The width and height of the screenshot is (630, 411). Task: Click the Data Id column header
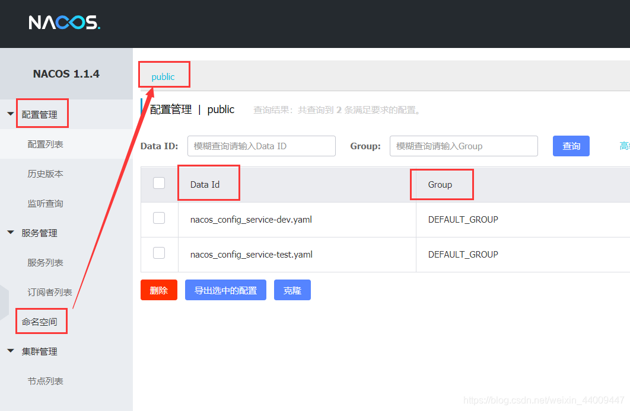point(205,184)
